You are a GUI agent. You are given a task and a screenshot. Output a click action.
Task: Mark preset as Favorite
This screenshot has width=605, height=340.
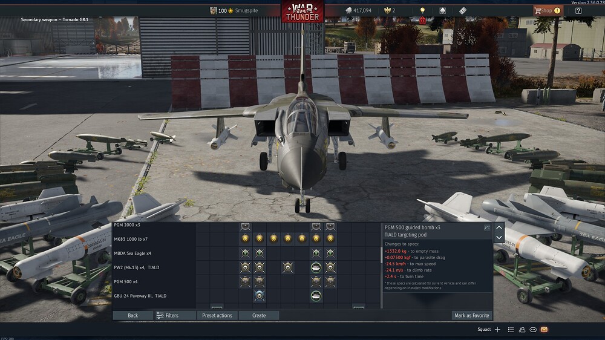click(x=472, y=315)
